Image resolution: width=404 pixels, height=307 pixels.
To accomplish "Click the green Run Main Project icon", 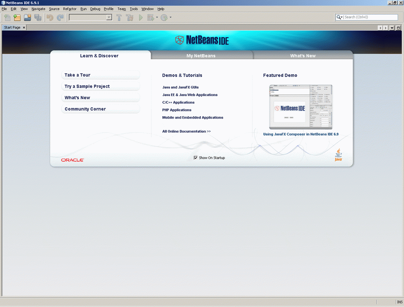I will click(x=141, y=17).
